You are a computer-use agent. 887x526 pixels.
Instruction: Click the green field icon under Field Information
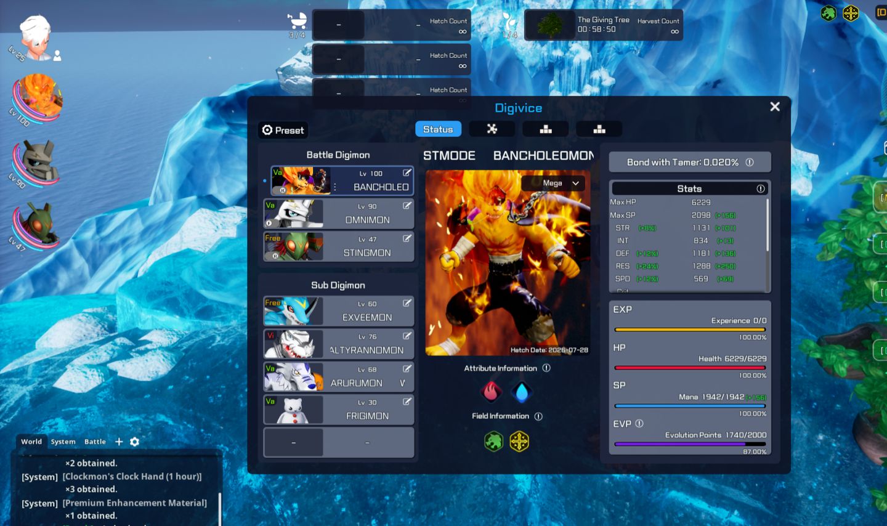click(x=493, y=441)
